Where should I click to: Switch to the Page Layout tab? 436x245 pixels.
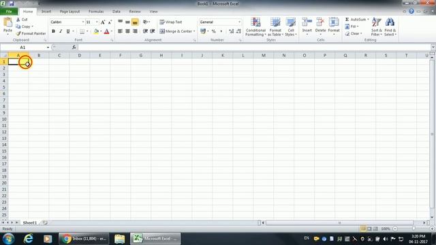(69, 12)
